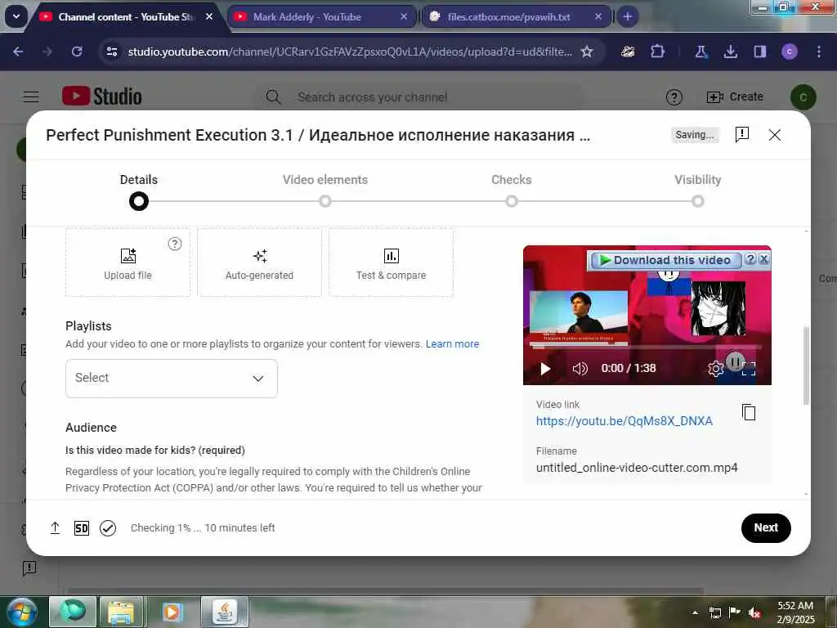
Task: Open the Learn more link about playlists
Action: [x=452, y=344]
